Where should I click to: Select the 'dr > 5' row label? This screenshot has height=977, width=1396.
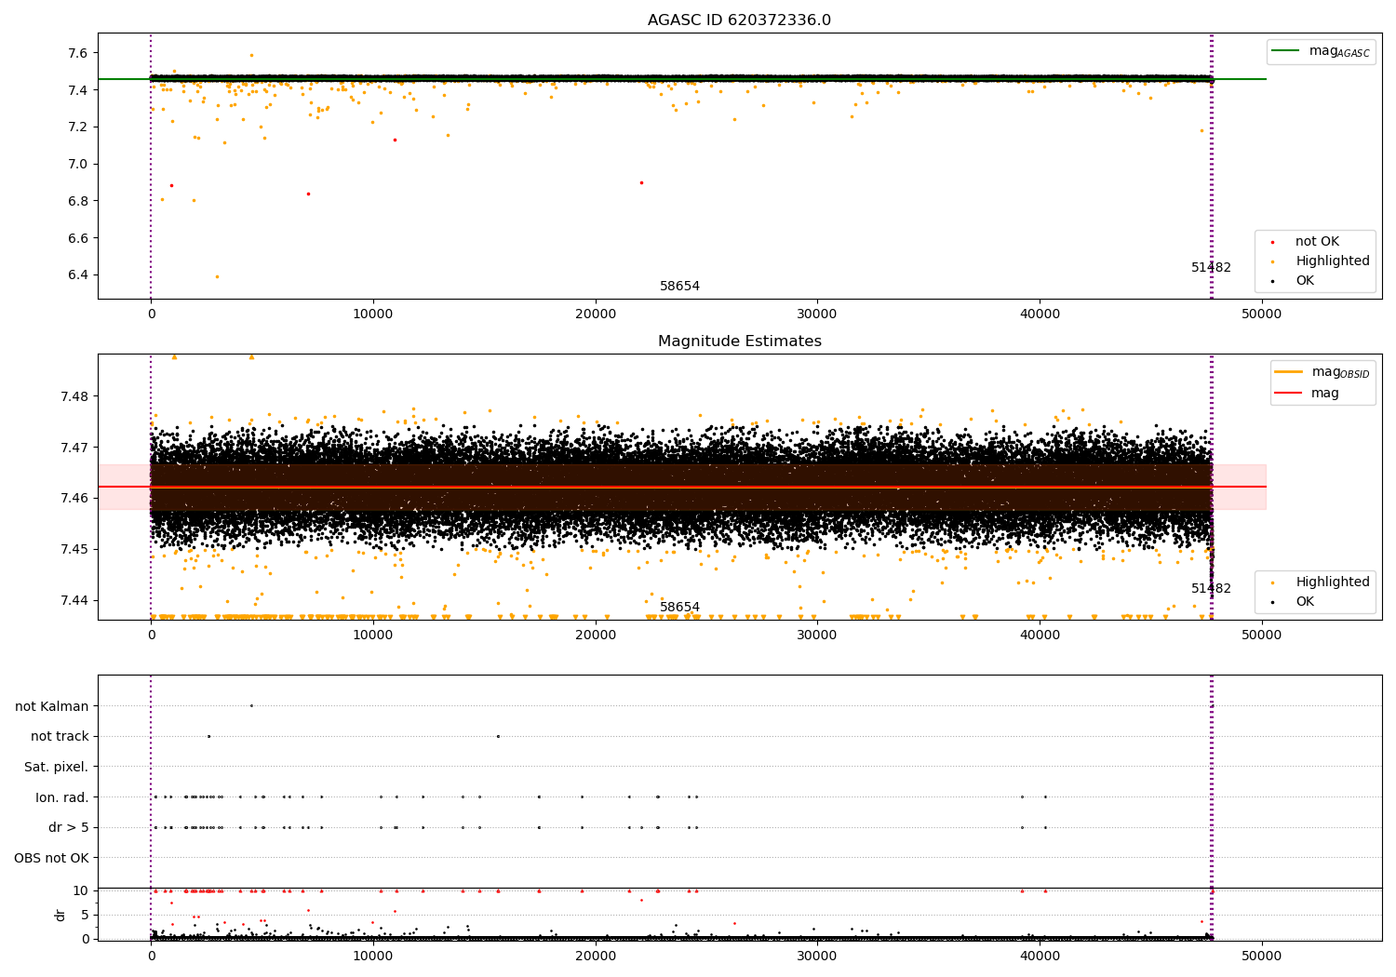[x=69, y=828]
